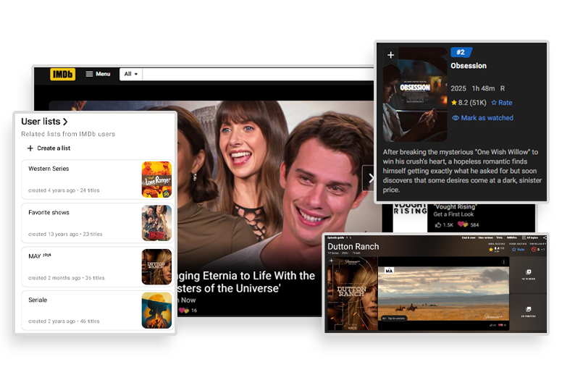This screenshot has height=375, width=562.
Task: Click the MAY list Dutton Ranch thumbnail
Action: 156,267
